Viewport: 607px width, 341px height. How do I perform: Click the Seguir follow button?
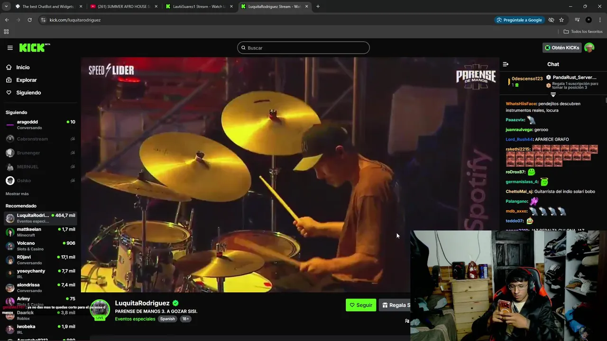click(361, 305)
